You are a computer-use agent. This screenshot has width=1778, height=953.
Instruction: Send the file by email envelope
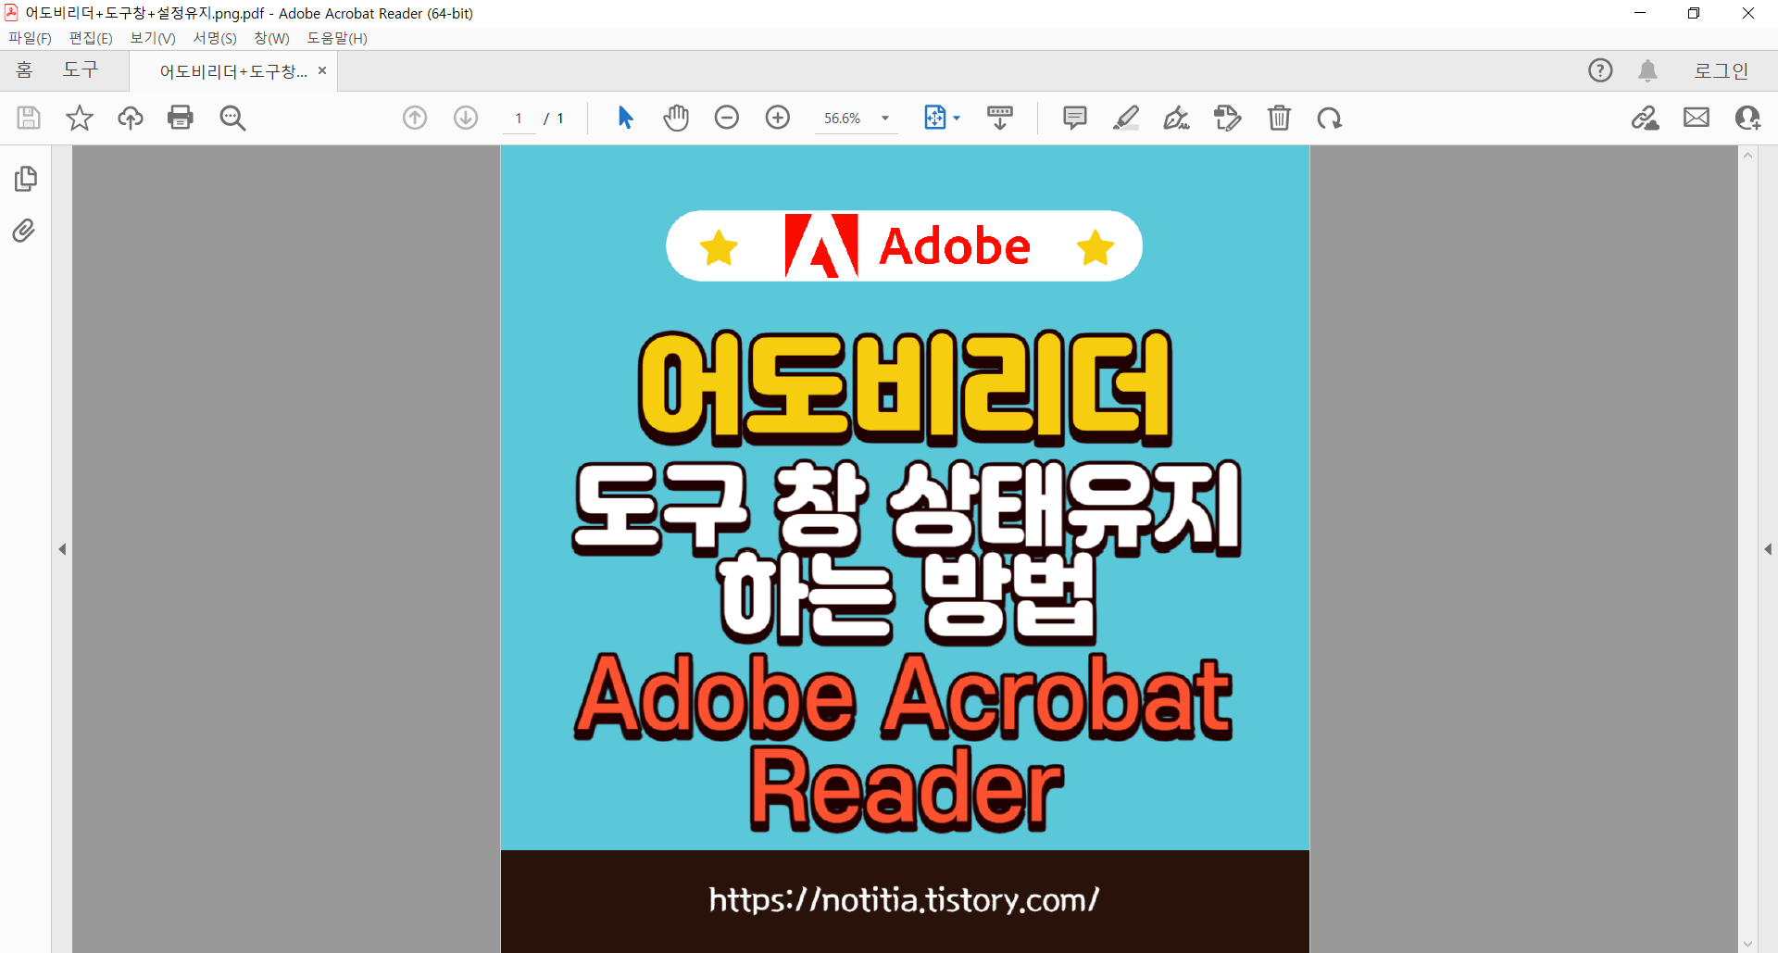[x=1697, y=118]
